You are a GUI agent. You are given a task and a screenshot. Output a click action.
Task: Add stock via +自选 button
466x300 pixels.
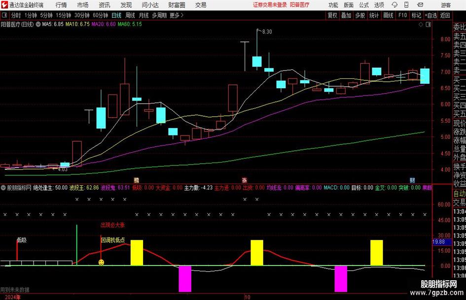click(x=430, y=15)
